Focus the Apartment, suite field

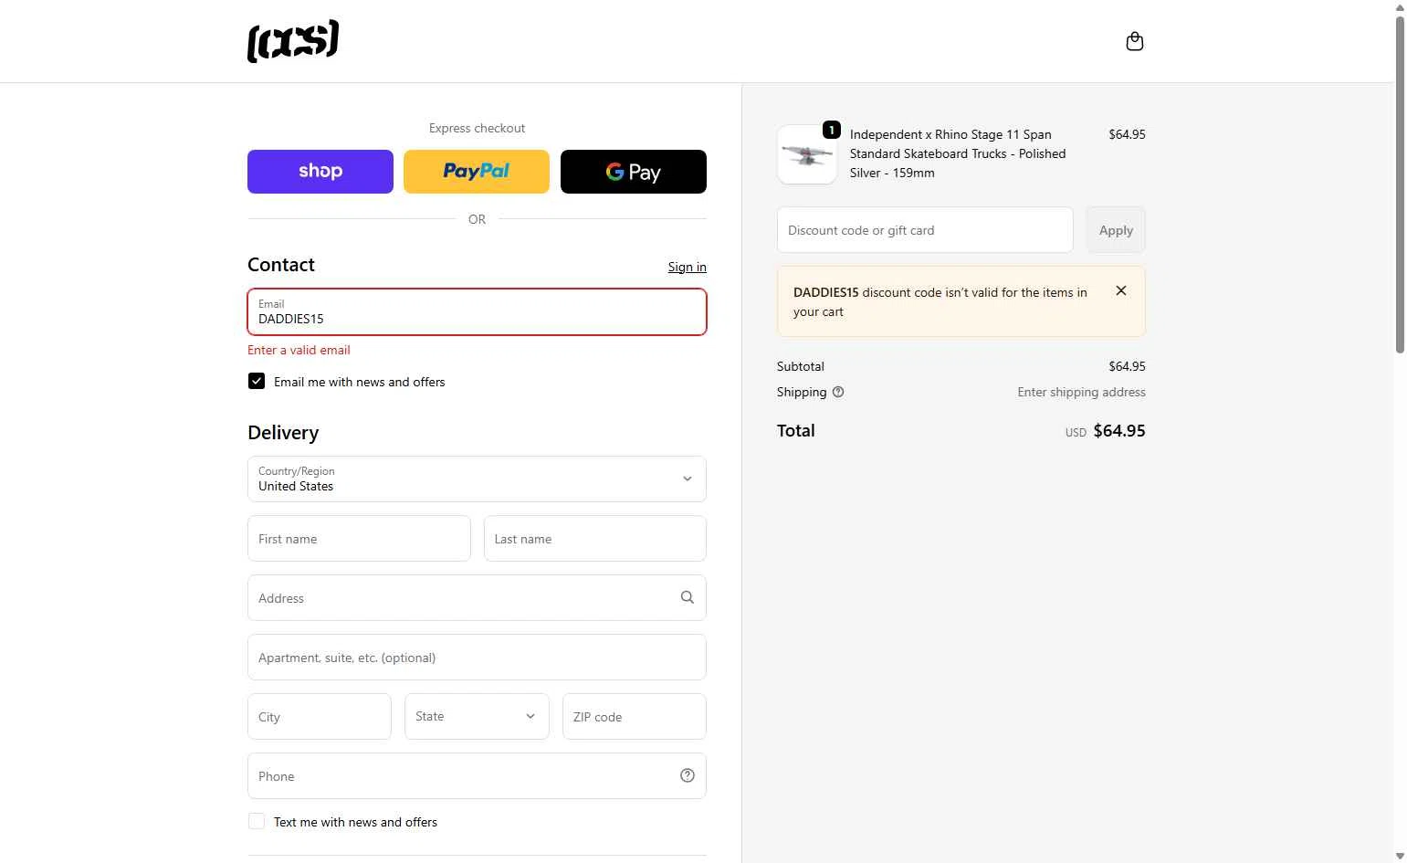477,657
